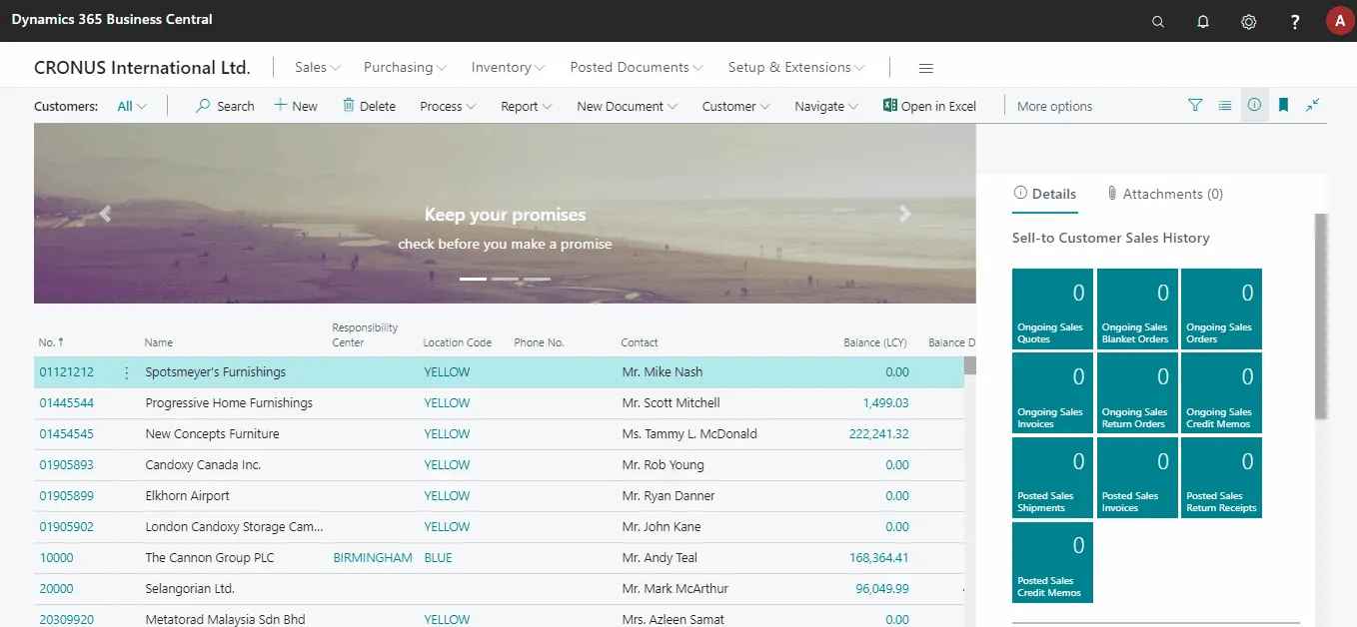The width and height of the screenshot is (1357, 627).
Task: Open the settings gear
Action: pos(1249,21)
